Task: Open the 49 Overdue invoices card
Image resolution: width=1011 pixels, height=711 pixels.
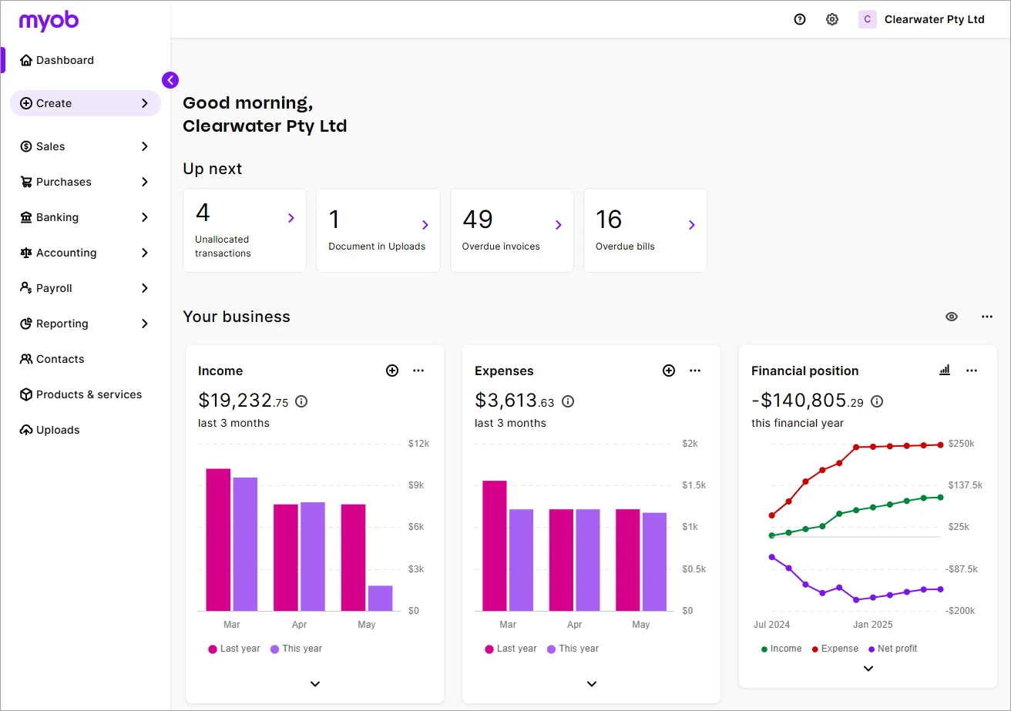Action: 512,230
